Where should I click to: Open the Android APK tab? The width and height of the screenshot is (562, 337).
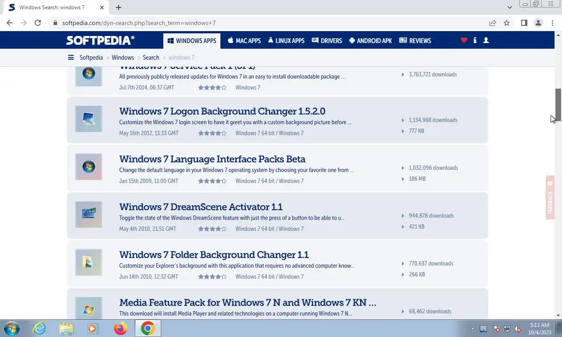[370, 41]
